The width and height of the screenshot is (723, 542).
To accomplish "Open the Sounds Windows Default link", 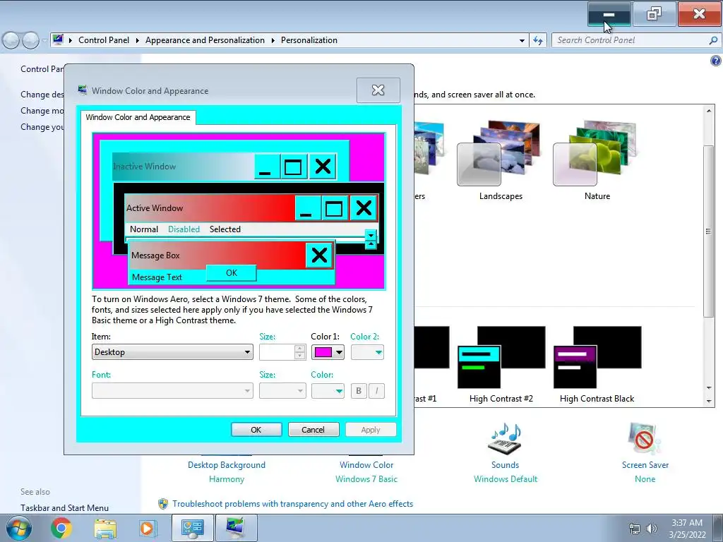I will (x=506, y=479).
